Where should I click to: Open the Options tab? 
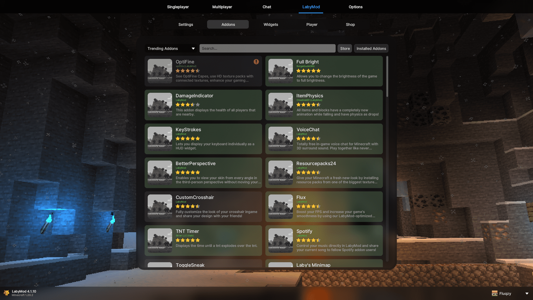(x=356, y=7)
